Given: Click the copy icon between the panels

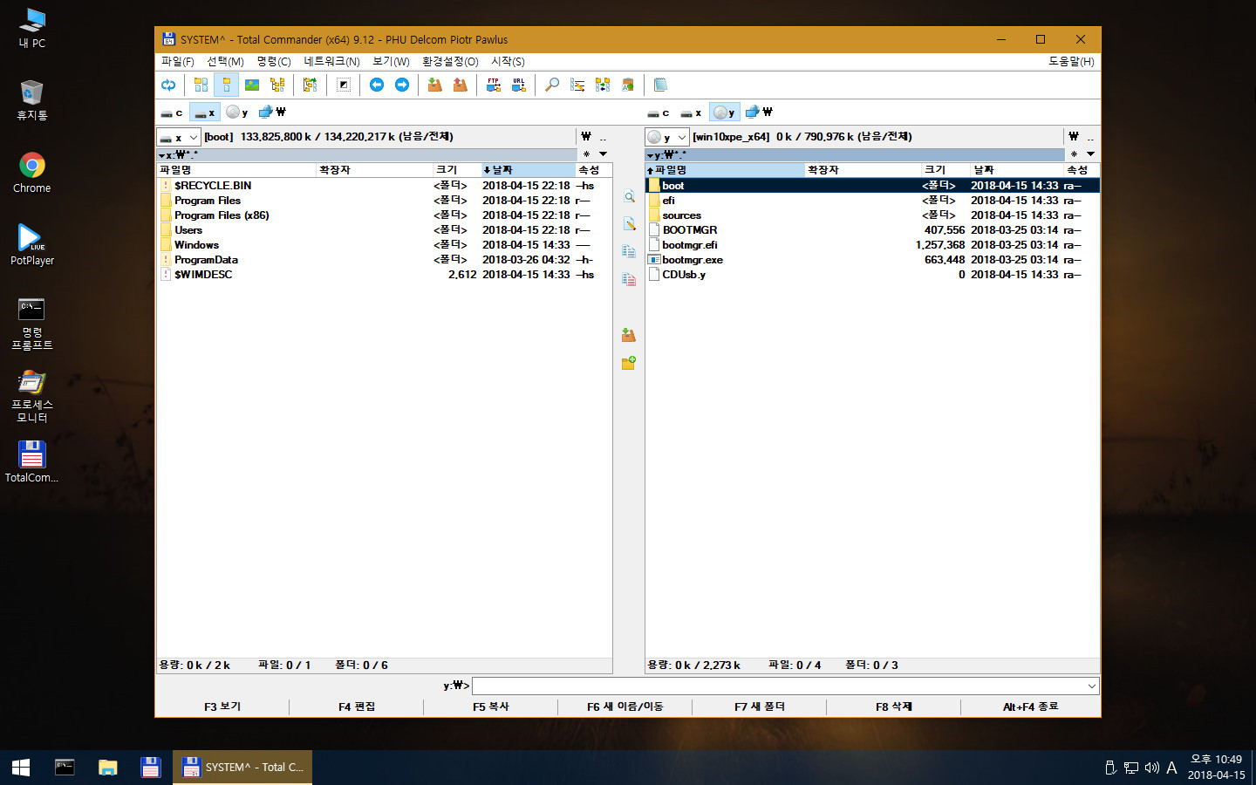Looking at the screenshot, I should click(629, 251).
